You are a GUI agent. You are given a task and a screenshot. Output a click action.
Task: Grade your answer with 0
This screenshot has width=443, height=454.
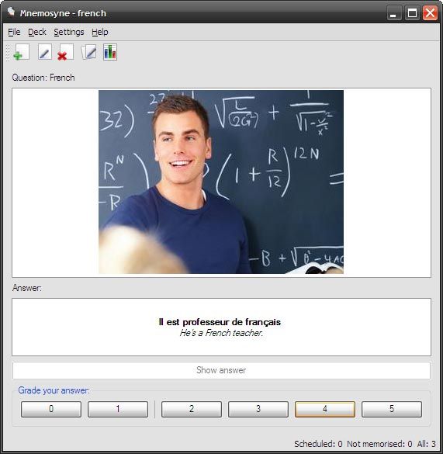pos(51,409)
